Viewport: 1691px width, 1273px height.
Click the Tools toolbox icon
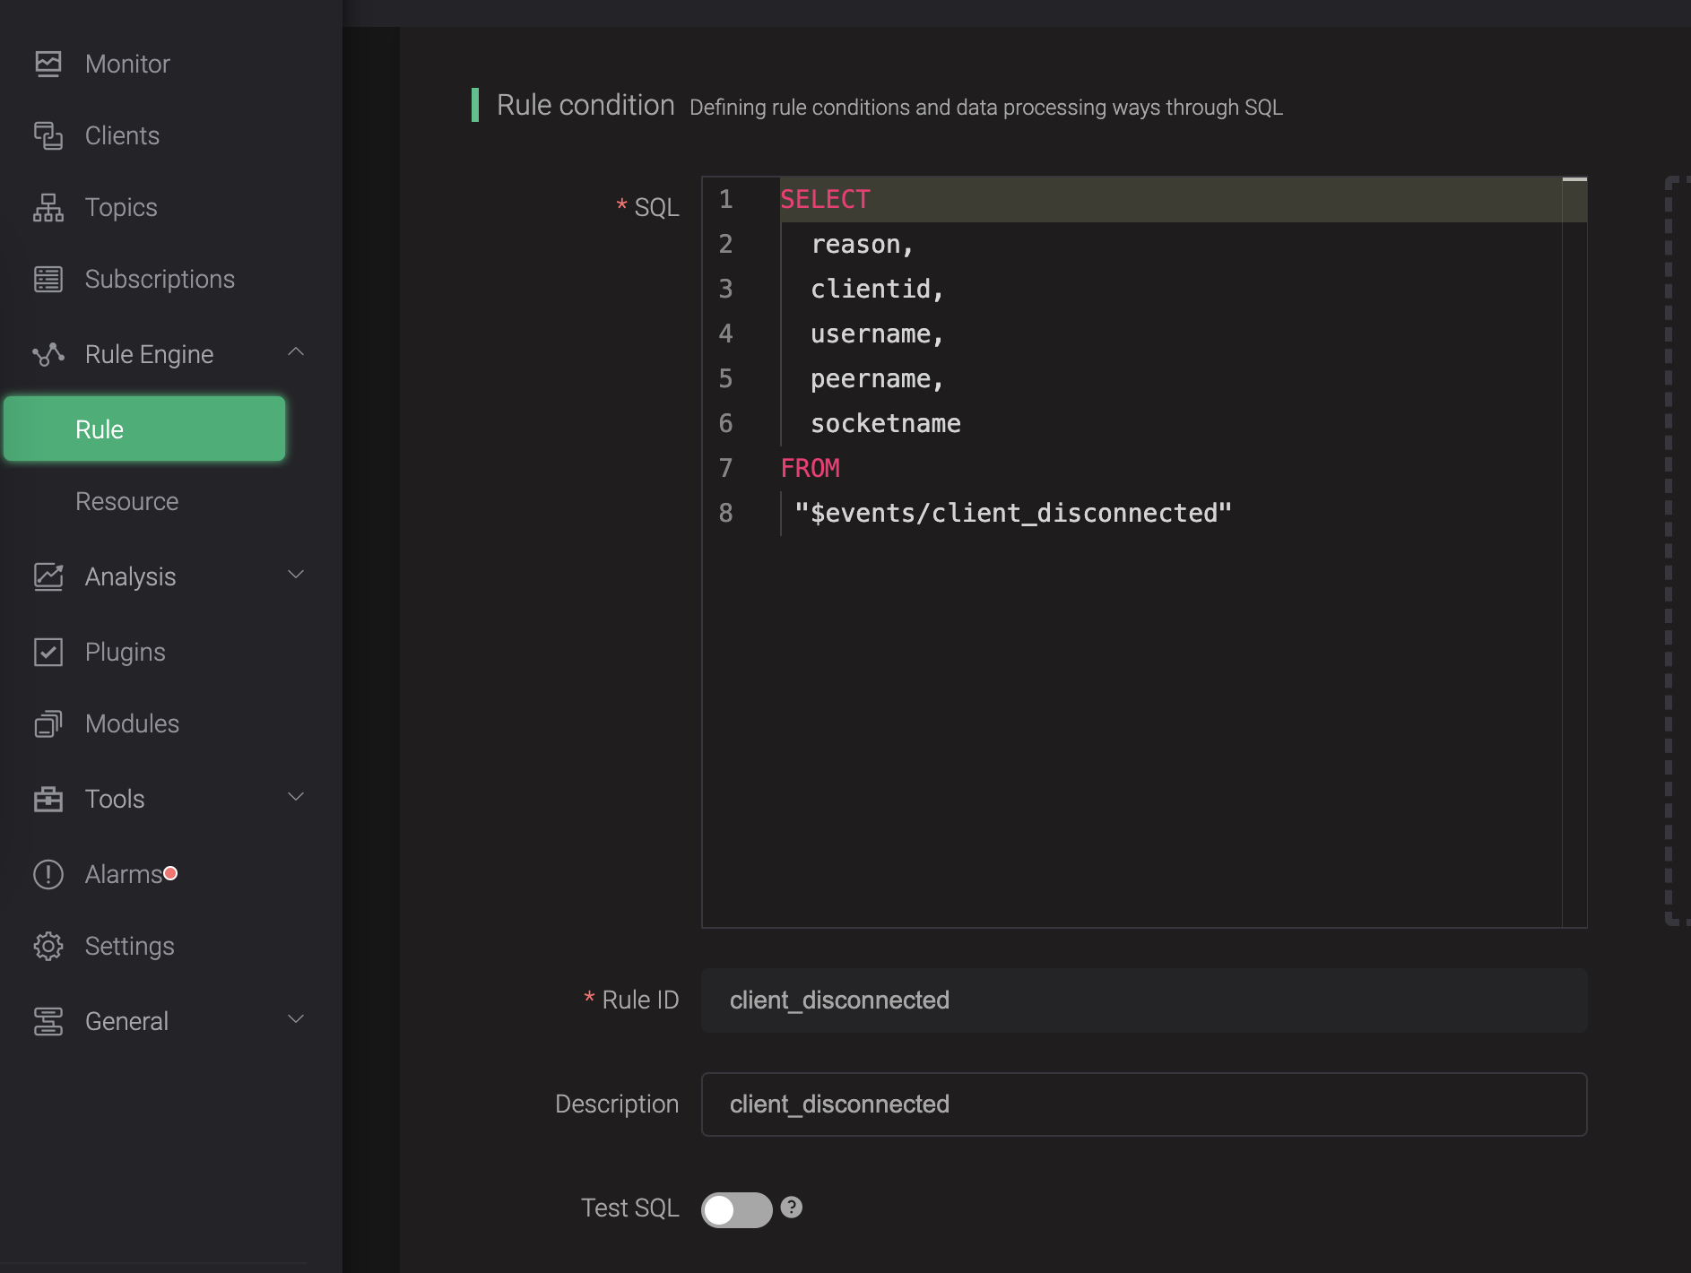pos(48,799)
